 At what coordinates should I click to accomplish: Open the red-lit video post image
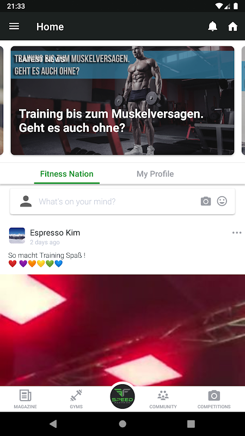click(x=122, y=330)
